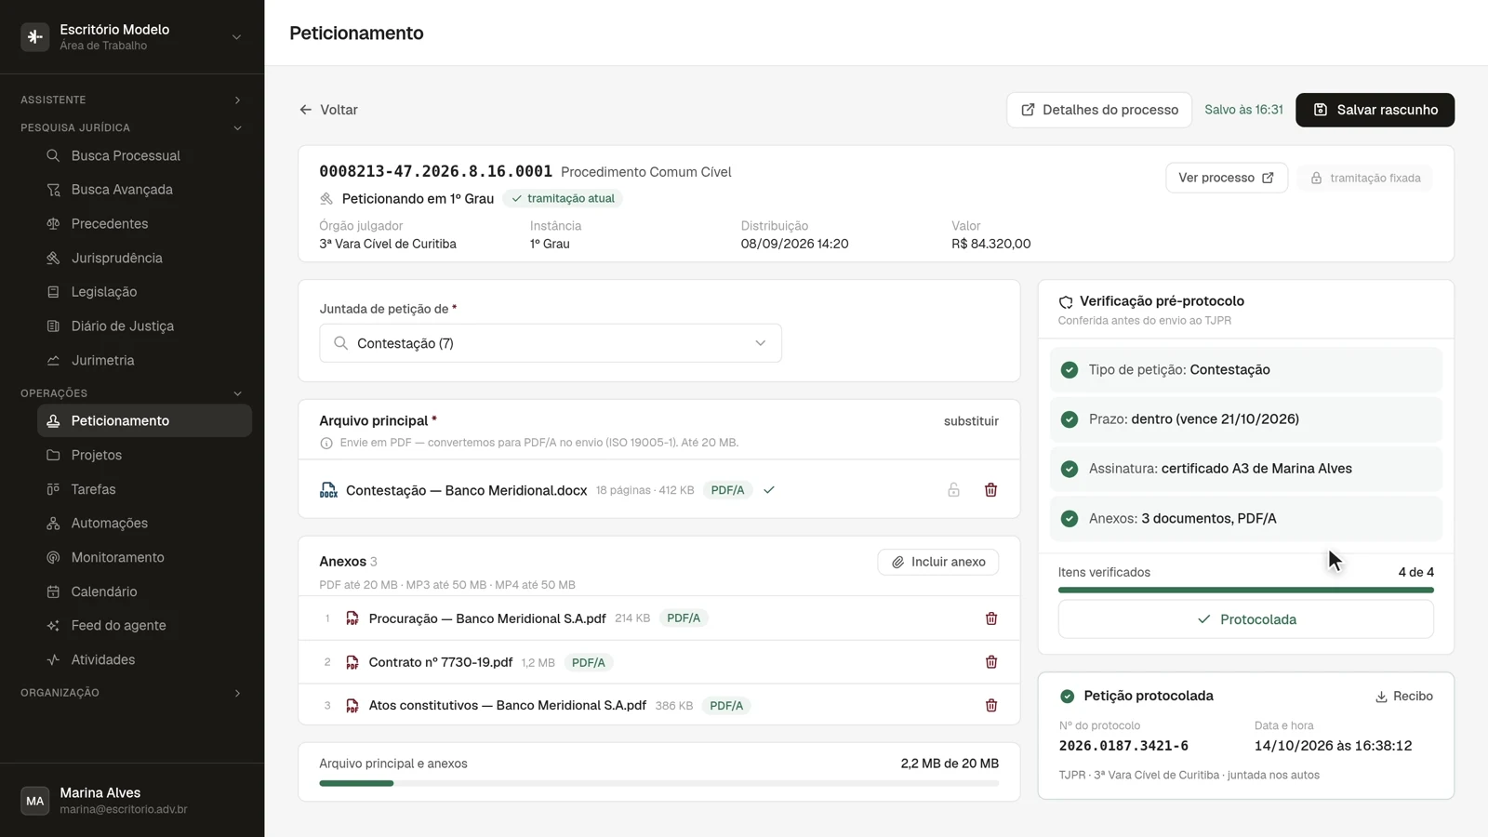
Task: Open the Legislação page
Action: click(144, 292)
